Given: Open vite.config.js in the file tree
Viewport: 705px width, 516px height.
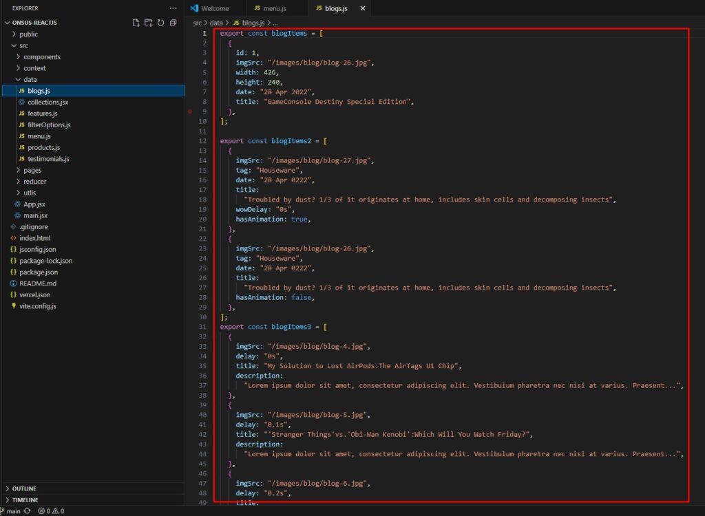Looking at the screenshot, I should coord(38,306).
